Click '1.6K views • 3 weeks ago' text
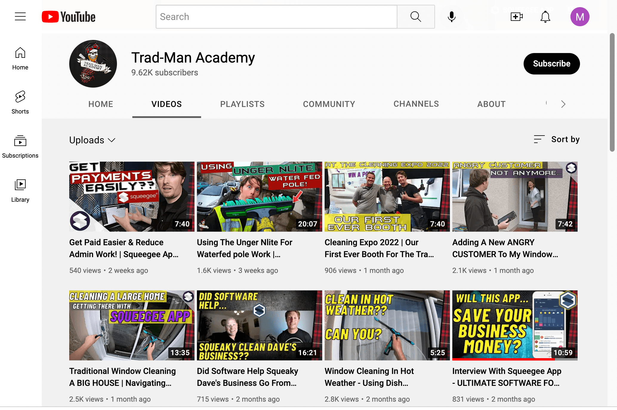 [x=237, y=270]
